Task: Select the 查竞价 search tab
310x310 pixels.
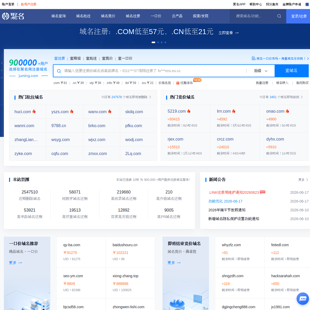Action: [x=107, y=58]
